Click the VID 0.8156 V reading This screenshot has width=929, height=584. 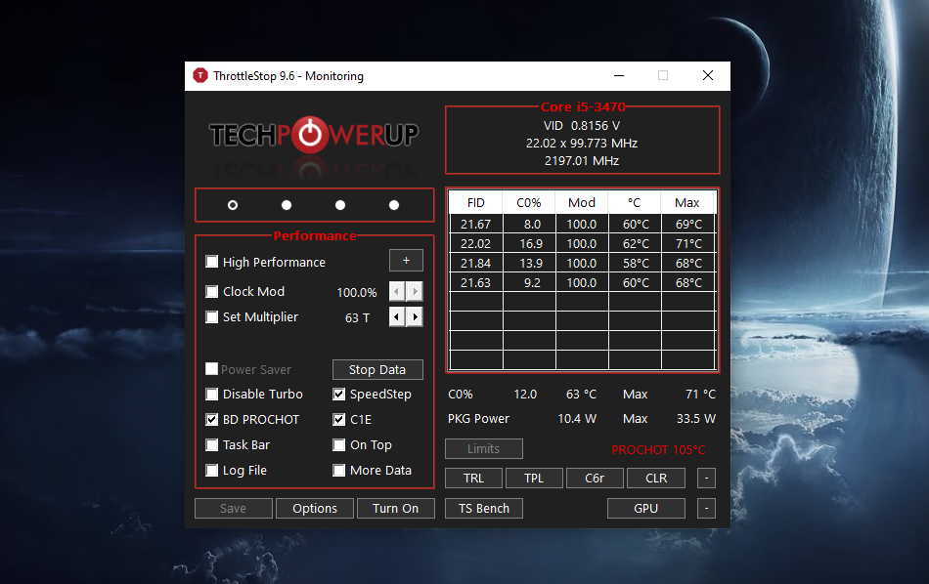click(x=582, y=126)
